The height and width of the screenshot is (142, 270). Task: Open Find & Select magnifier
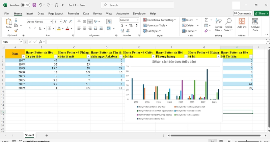pyautogui.click(x=228, y=25)
